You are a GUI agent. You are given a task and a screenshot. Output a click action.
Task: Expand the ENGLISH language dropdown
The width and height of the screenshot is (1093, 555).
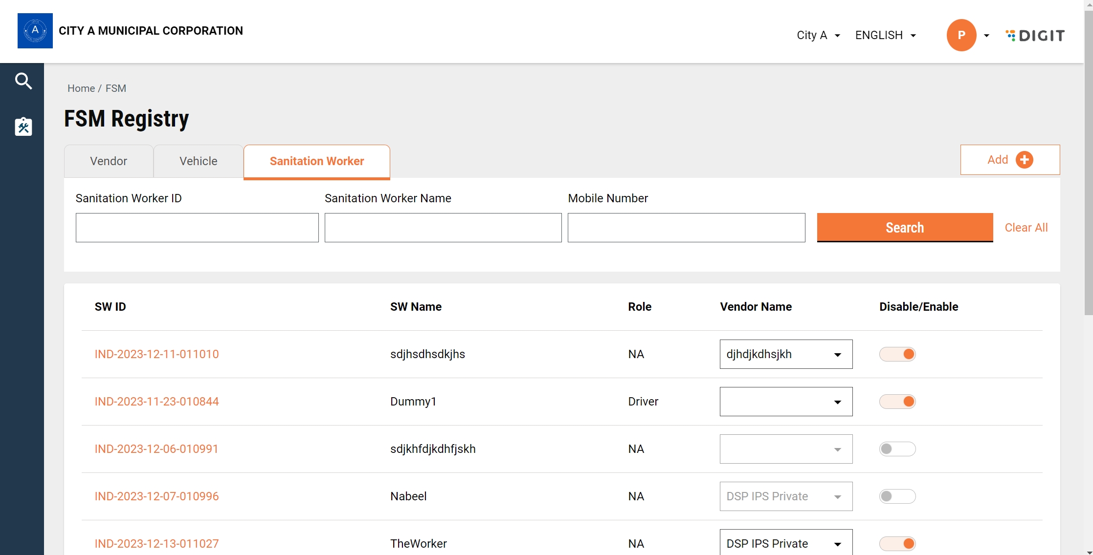[886, 36]
